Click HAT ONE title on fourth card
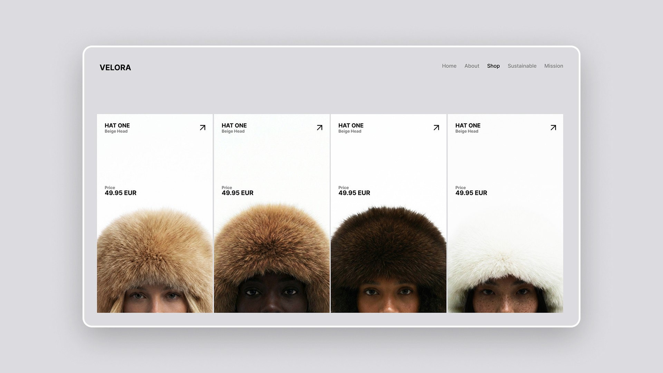 click(x=468, y=126)
